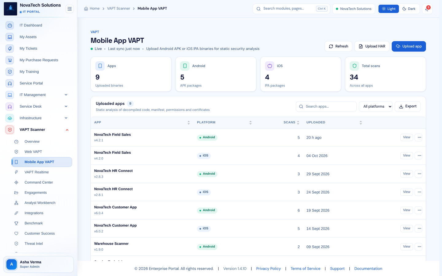Open VAPT Scanner Overview
The image size is (442, 276).
coord(42,142)
